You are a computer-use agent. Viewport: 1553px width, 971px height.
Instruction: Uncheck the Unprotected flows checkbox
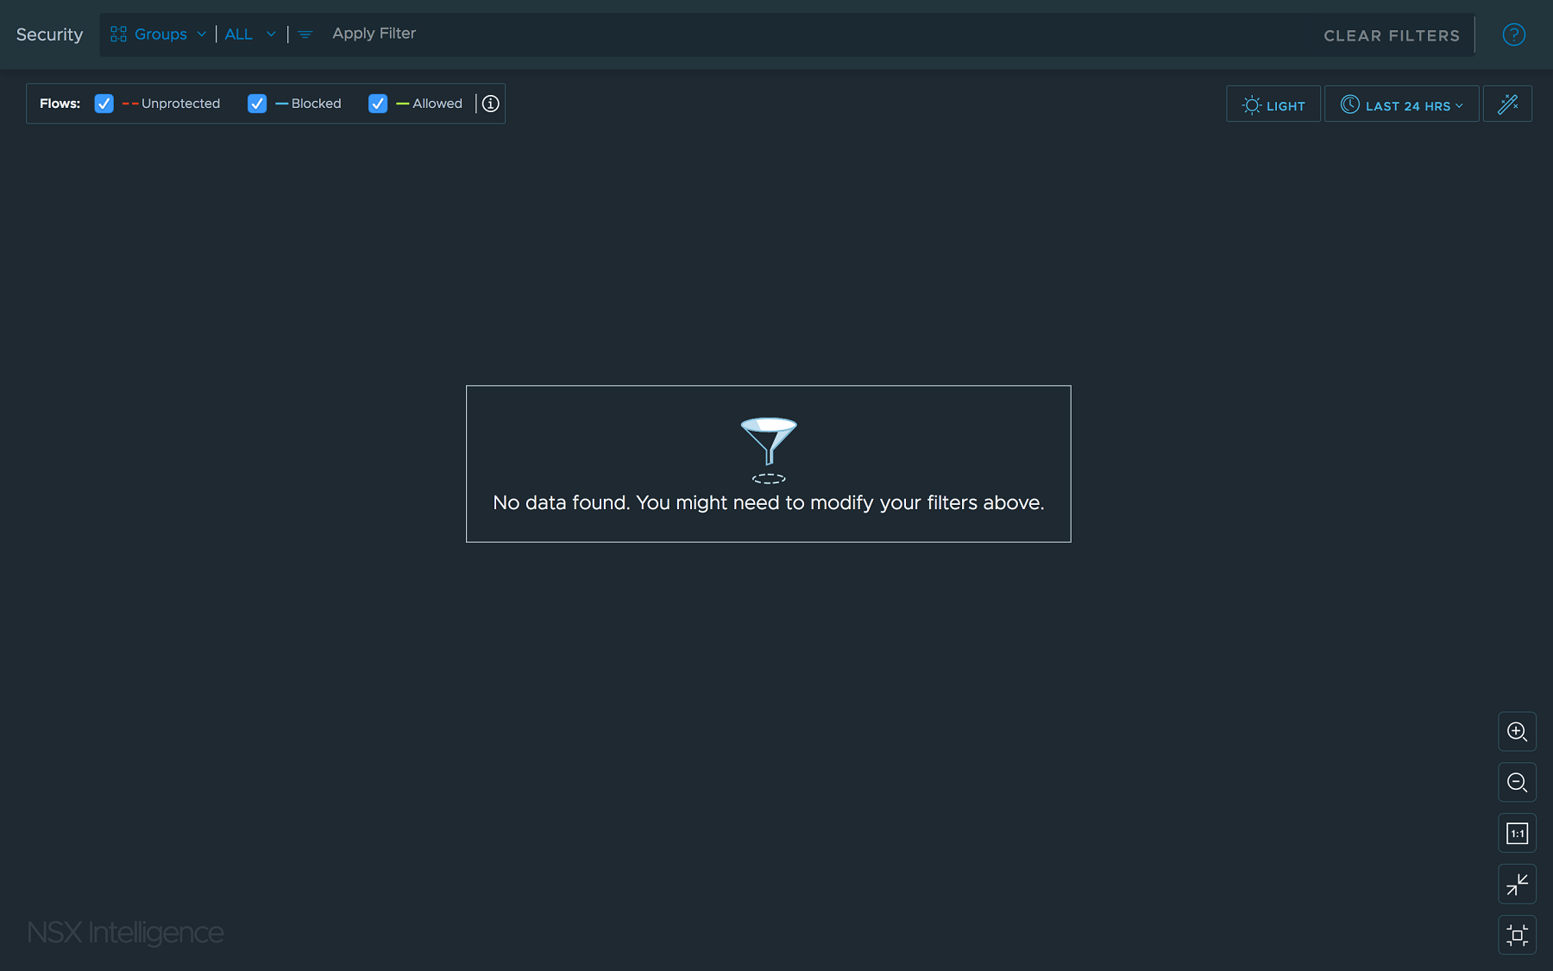104,104
